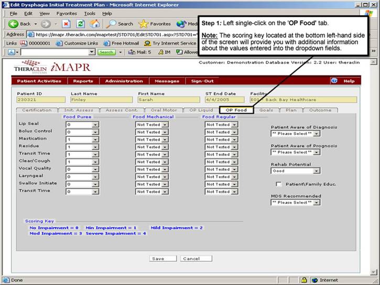Open Lip Seal Food Puree dropdown
This screenshot has width=380, height=285.
click(x=95, y=125)
